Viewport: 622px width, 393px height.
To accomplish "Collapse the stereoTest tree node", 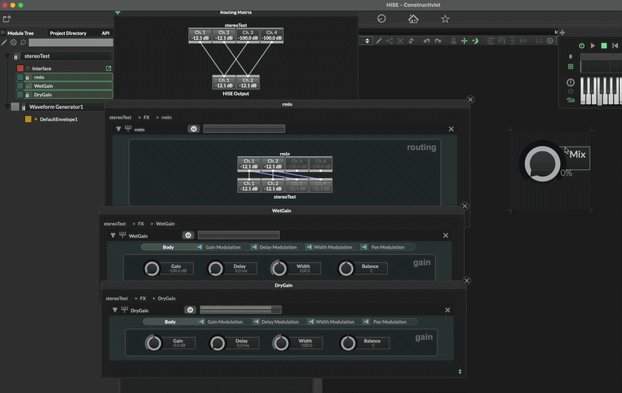I will [x=7, y=56].
